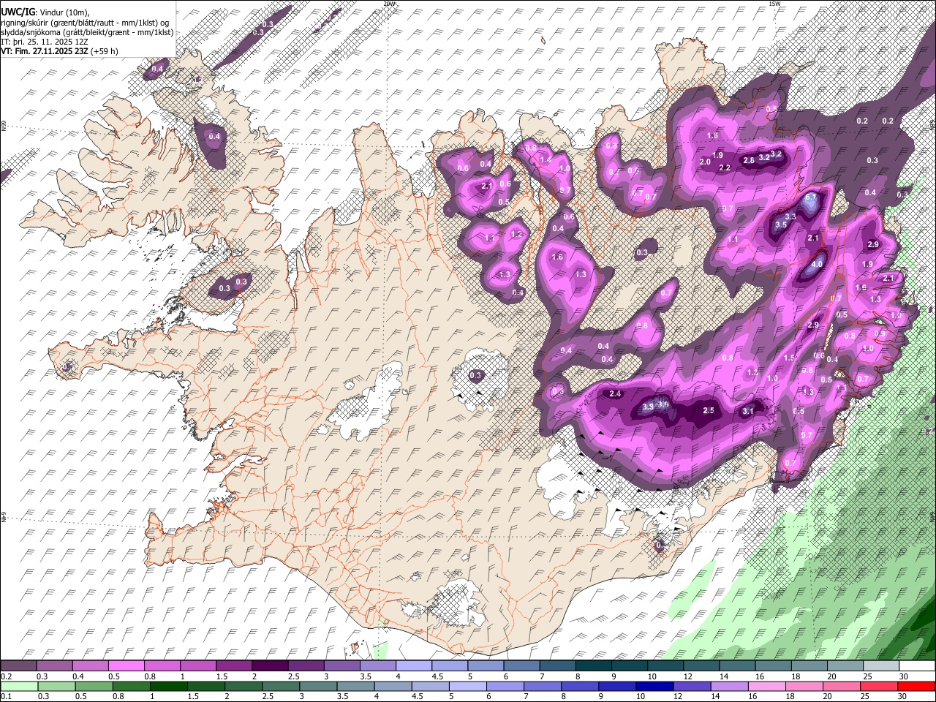Click the rain scale swatch between 25 and 30
Screen dimensions: 936x702
pyautogui.click(x=880, y=686)
